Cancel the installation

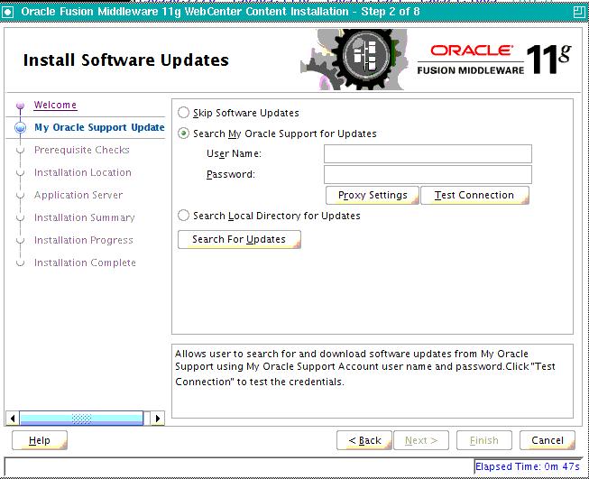click(x=548, y=440)
